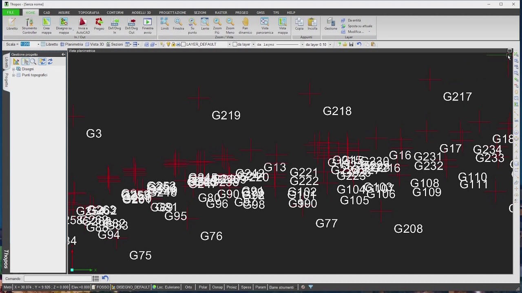Image resolution: width=522 pixels, height=293 pixels.
Task: Click the filter funnel in status bar
Action: tap(311, 287)
